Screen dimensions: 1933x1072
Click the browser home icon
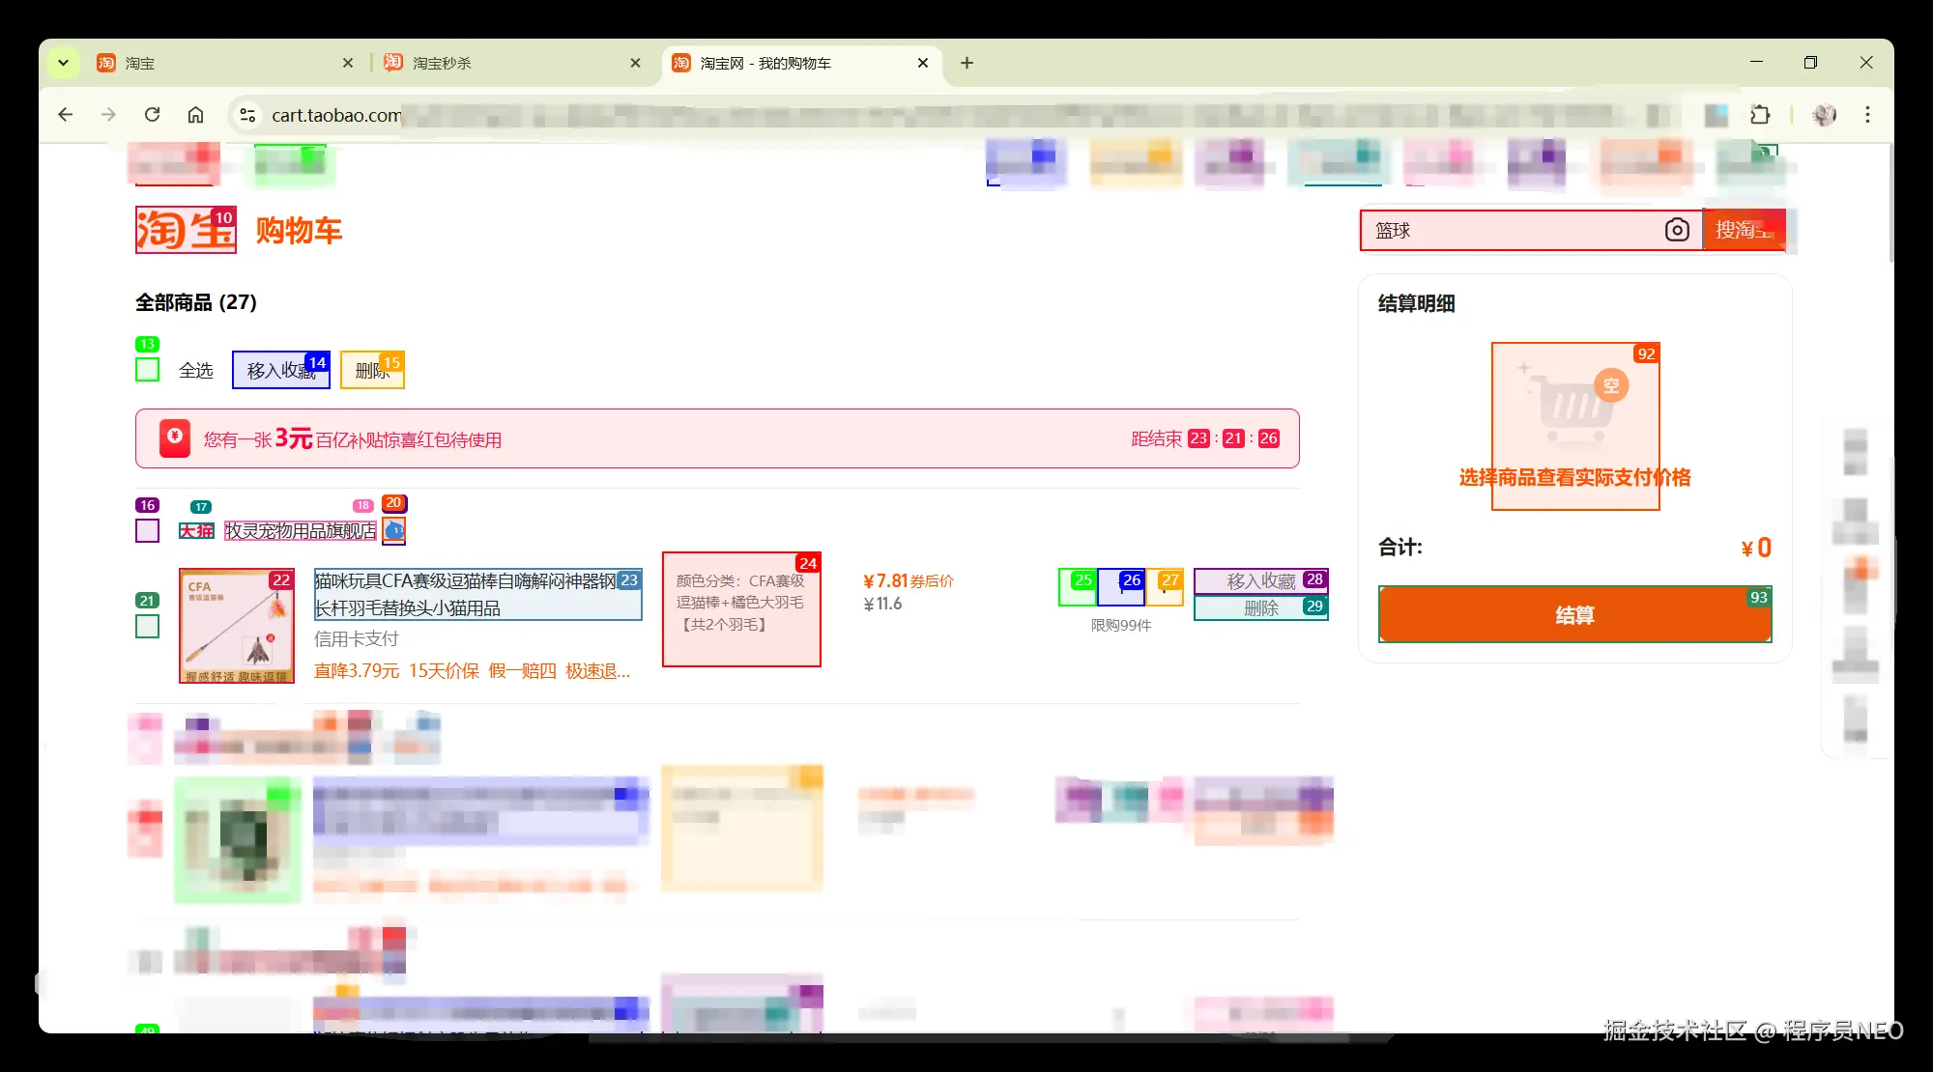tap(195, 115)
